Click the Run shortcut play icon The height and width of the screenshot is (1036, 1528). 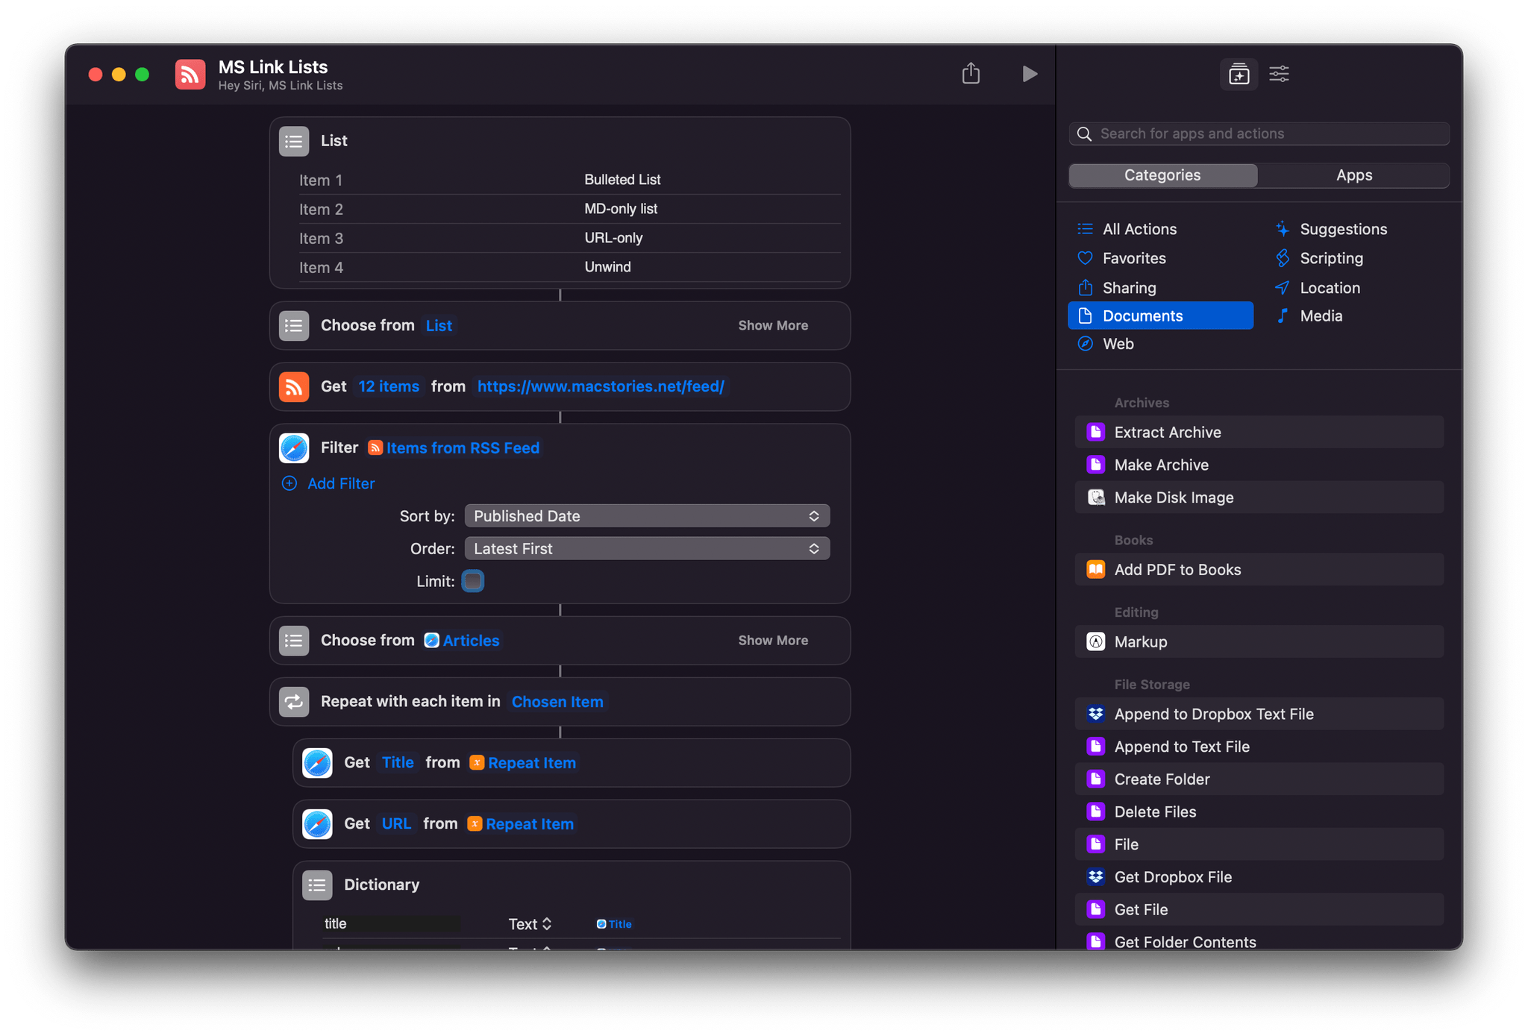(1030, 74)
